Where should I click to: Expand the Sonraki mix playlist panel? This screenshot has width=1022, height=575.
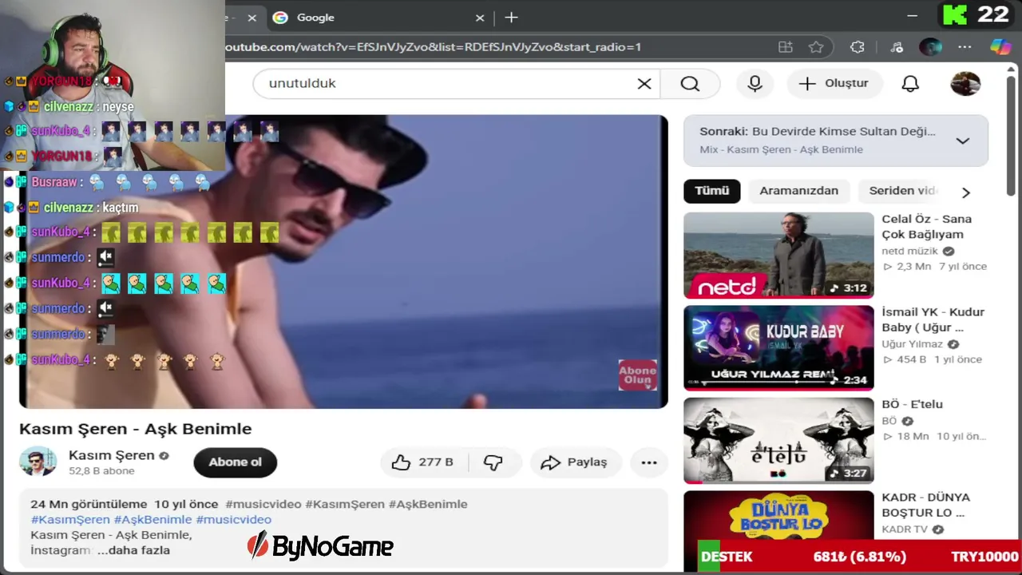963,141
